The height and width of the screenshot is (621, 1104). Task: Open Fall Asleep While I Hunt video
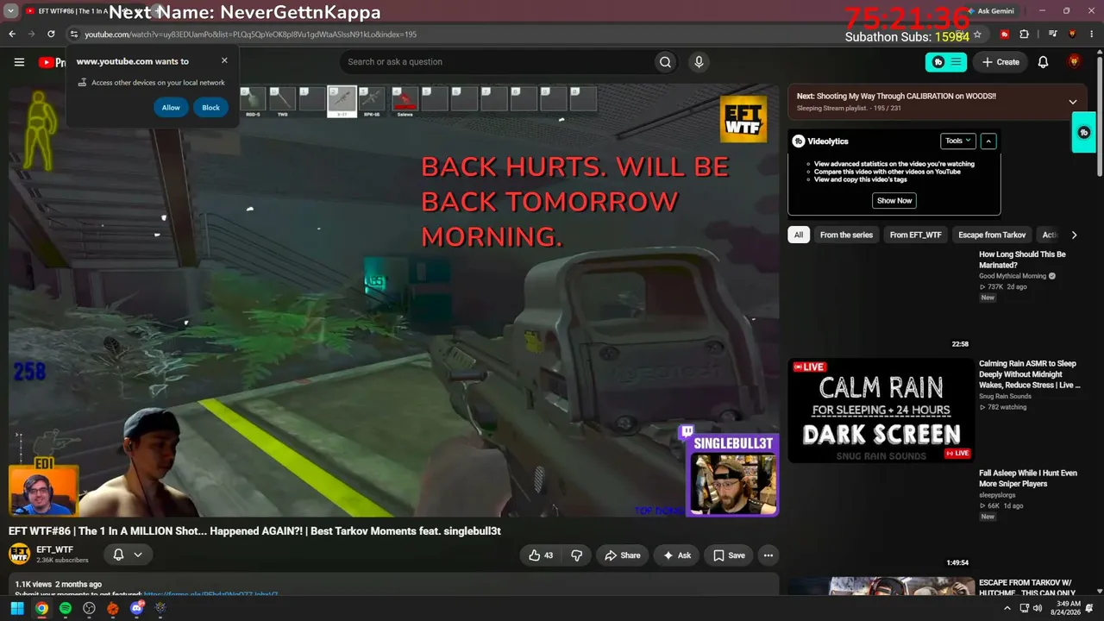coord(1028,479)
